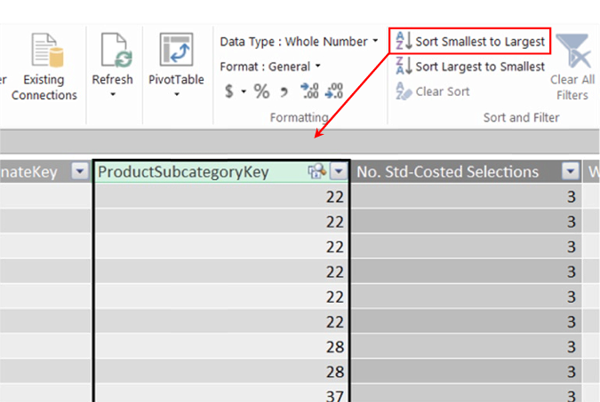Click the Clear All Filters funnel icon
The height and width of the screenshot is (402, 600).
point(572,57)
